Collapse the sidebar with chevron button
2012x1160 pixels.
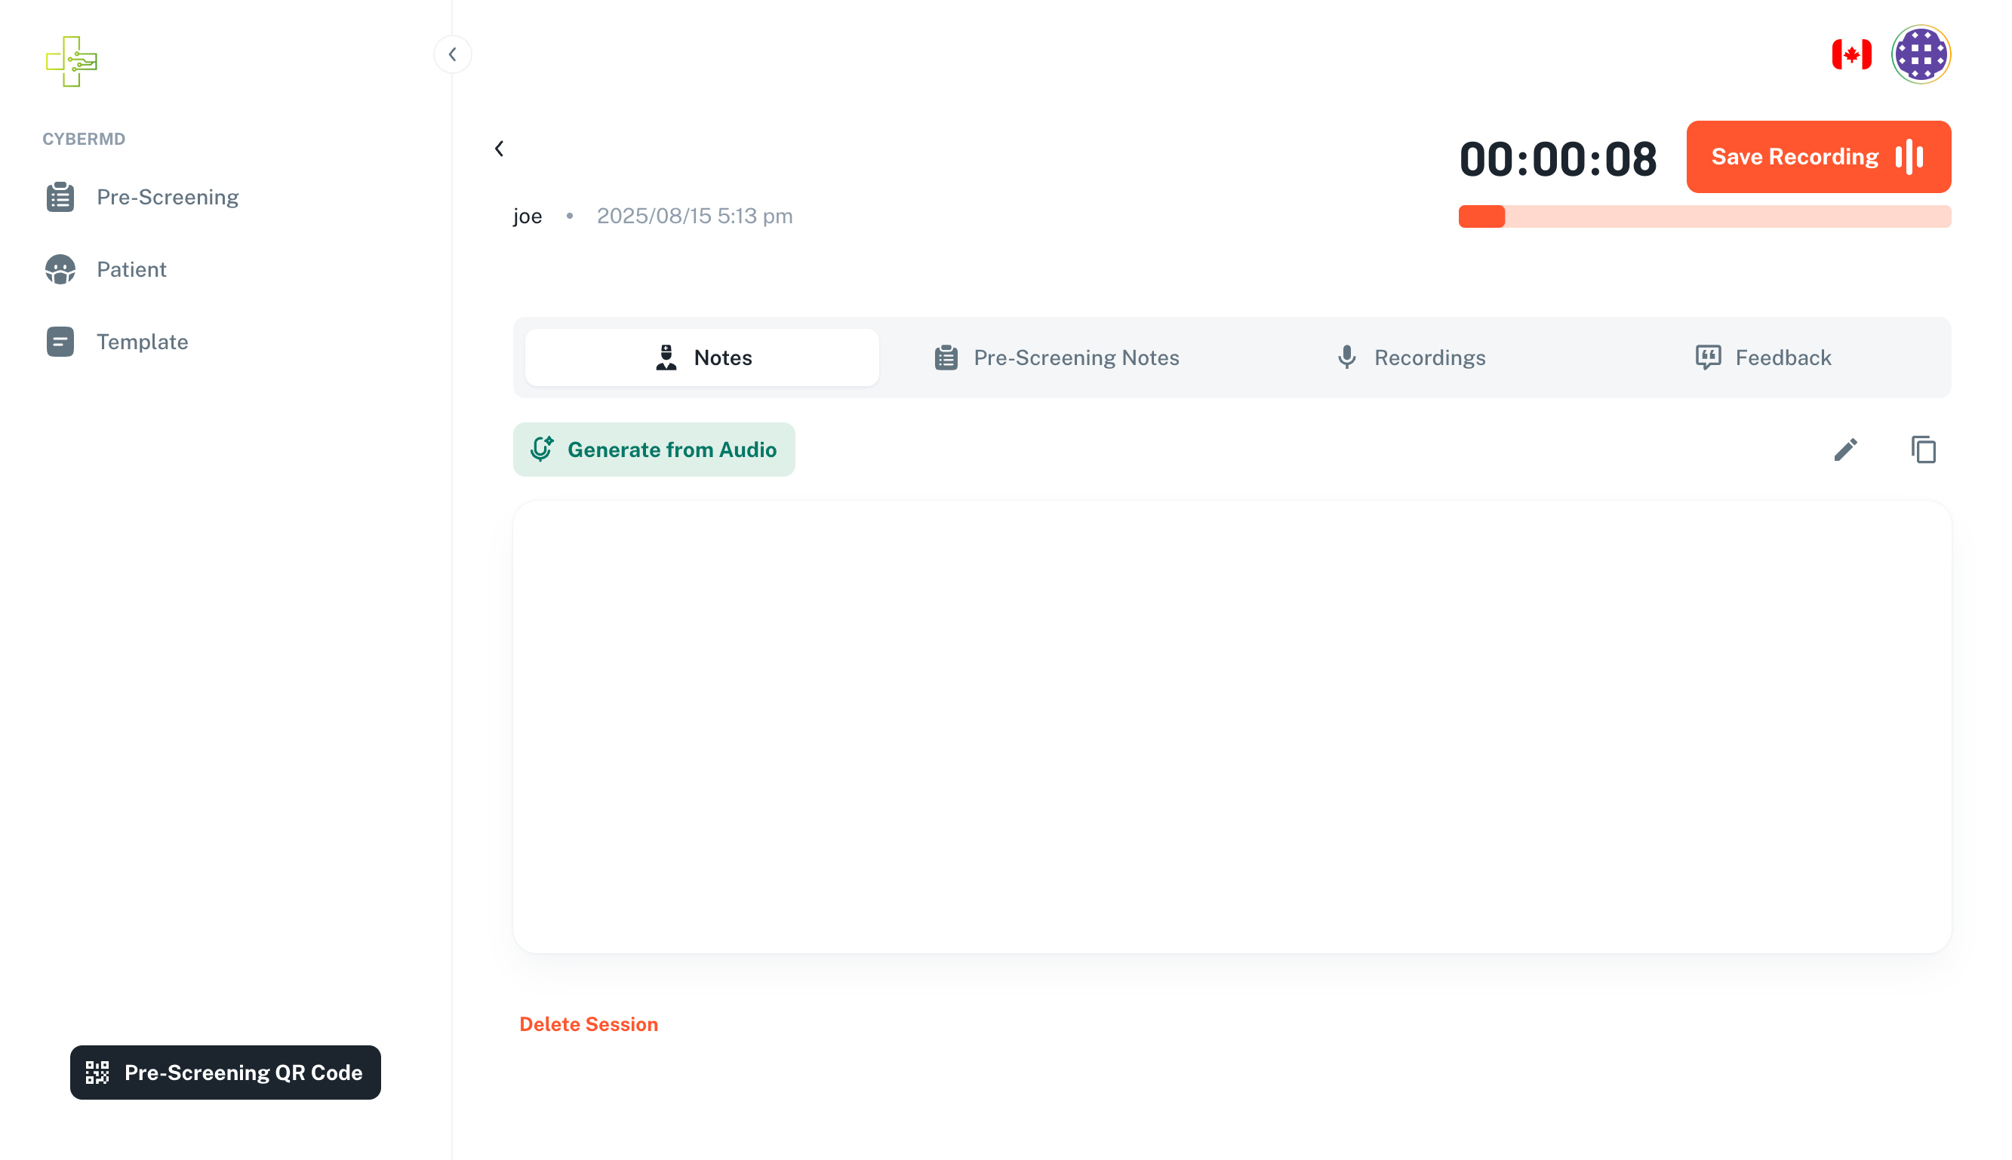pos(452,54)
